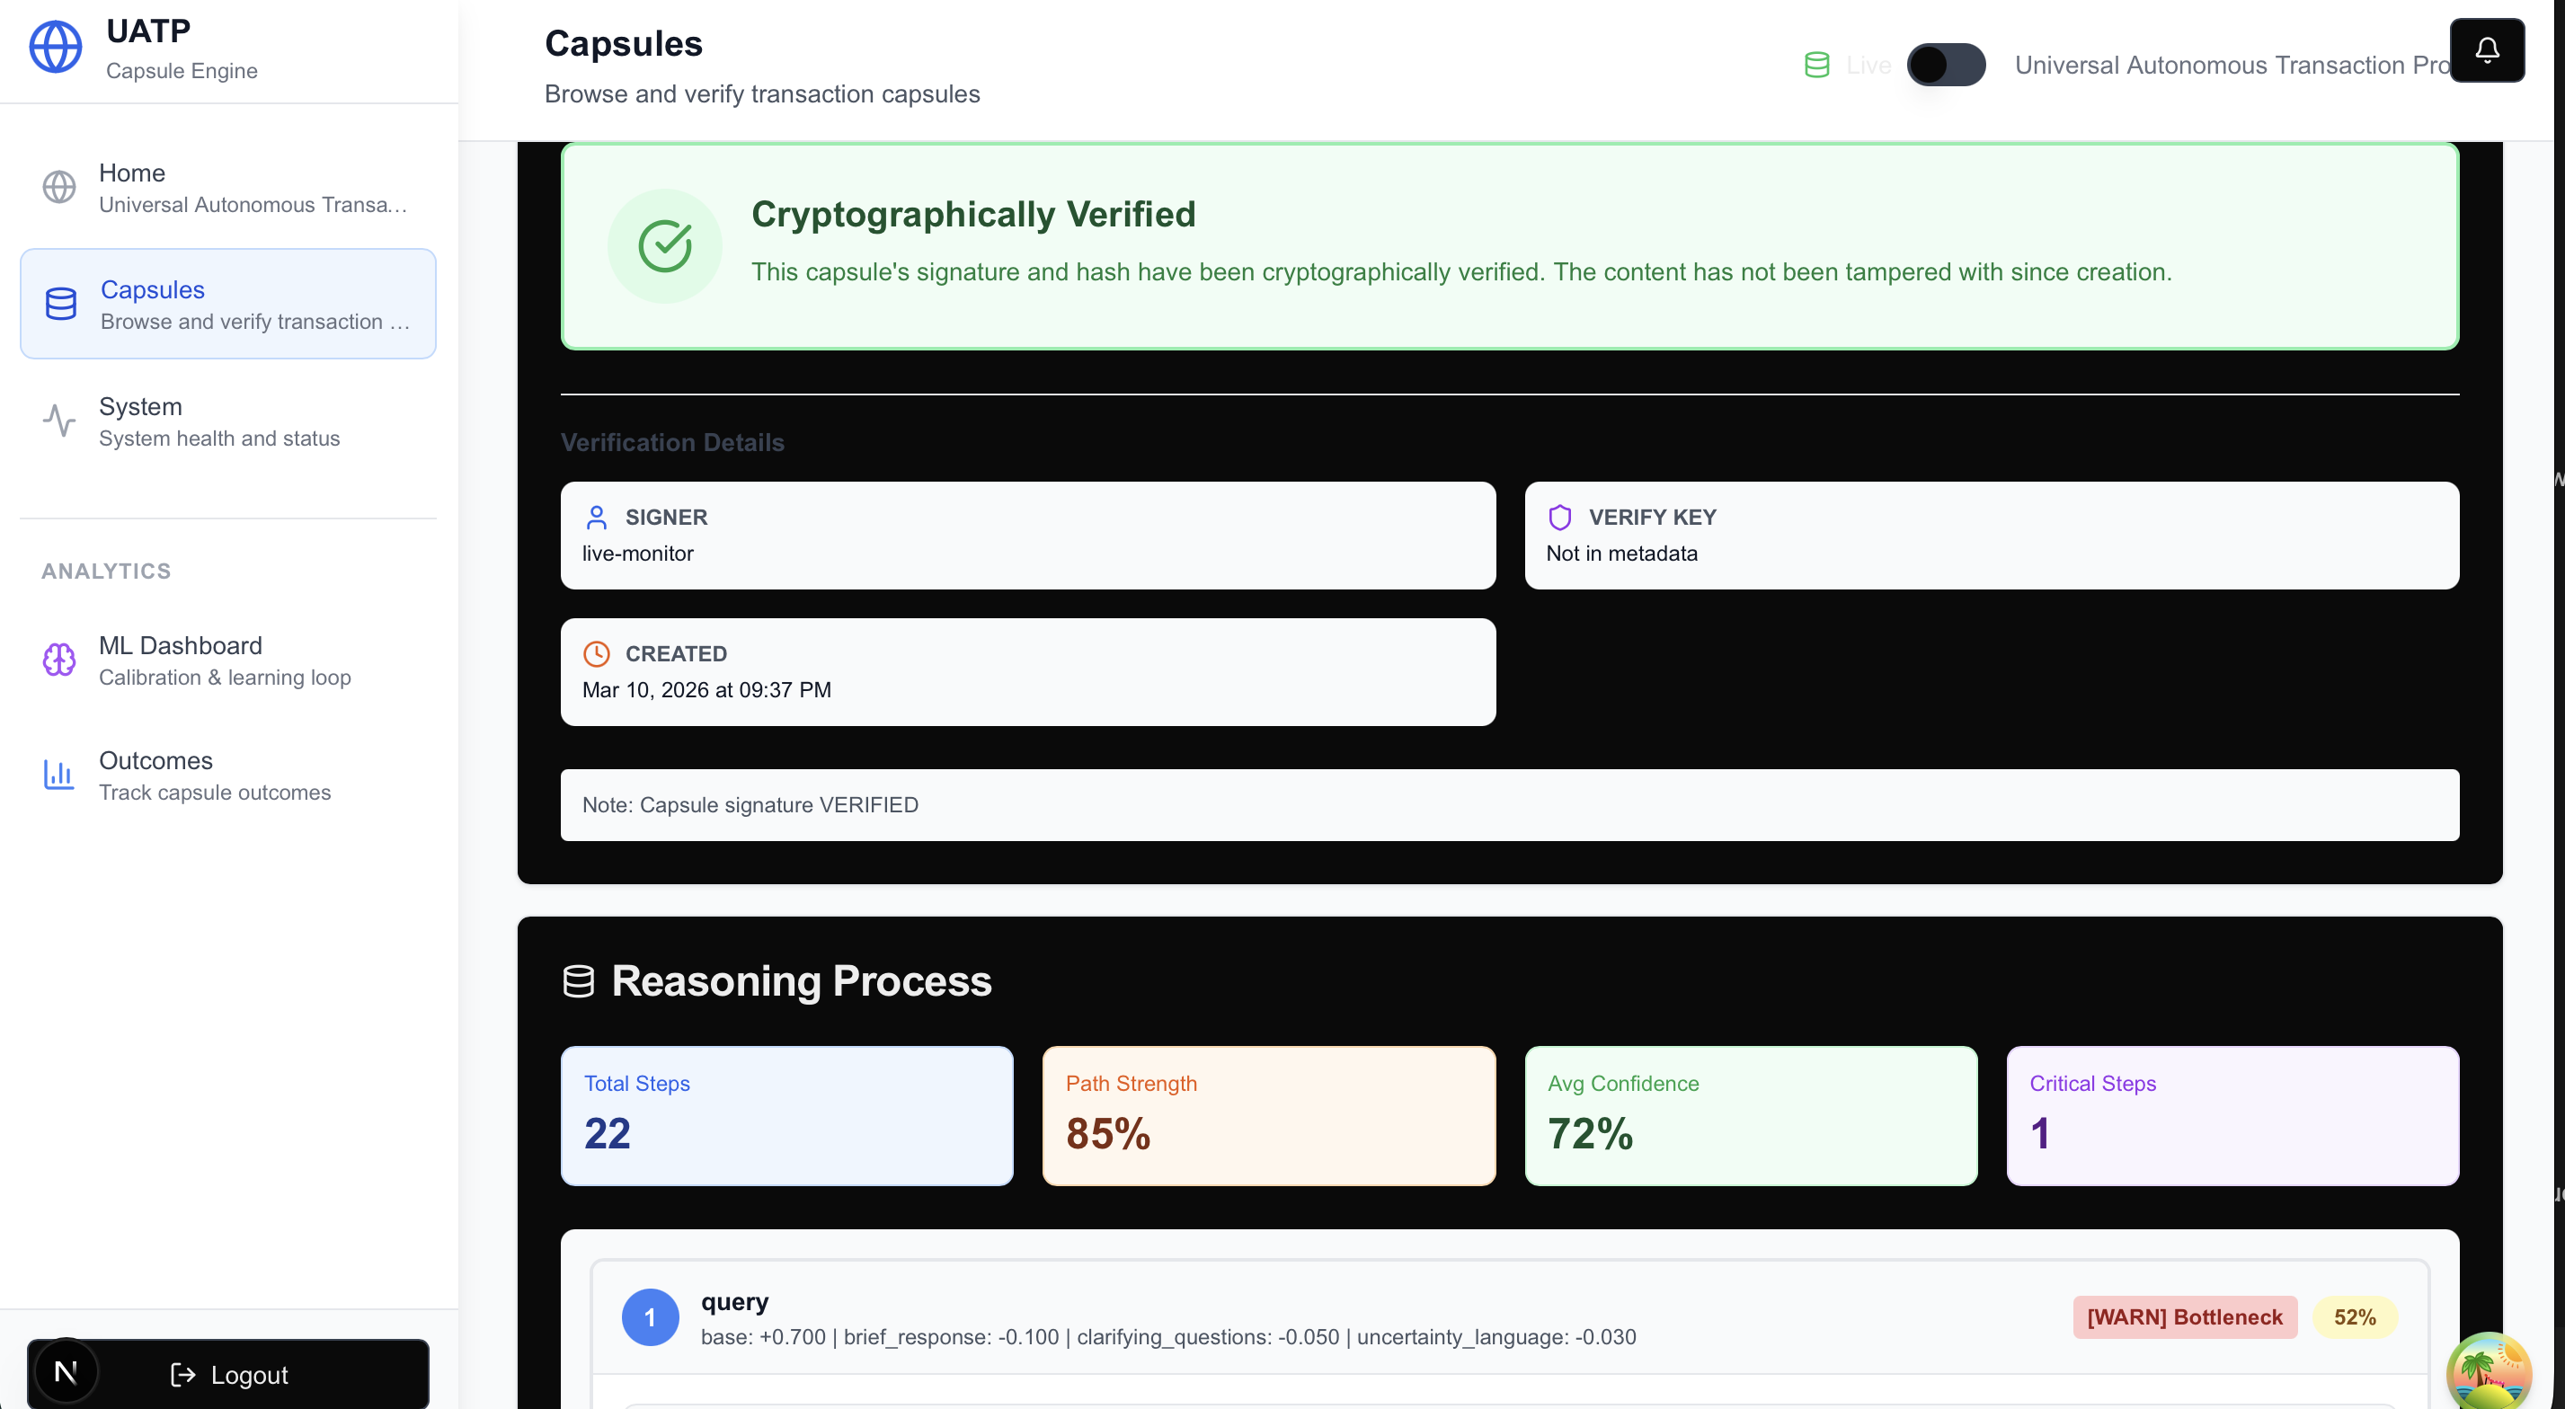Click the System health activity icon
The height and width of the screenshot is (1409, 2565).
(58, 421)
